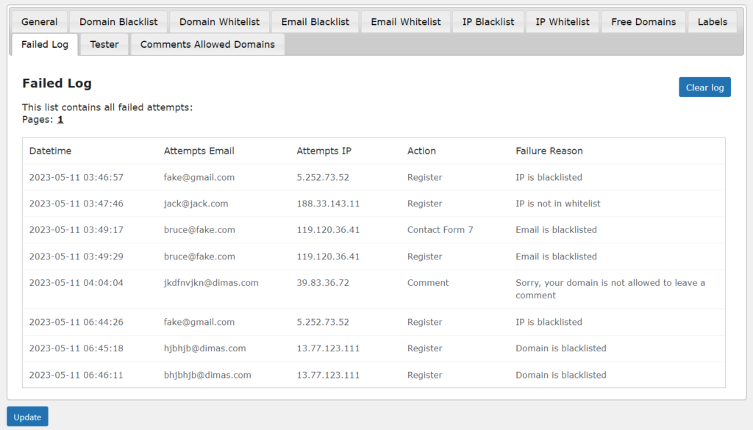
Task: Open the Domain Whitelist tab
Action: 220,21
